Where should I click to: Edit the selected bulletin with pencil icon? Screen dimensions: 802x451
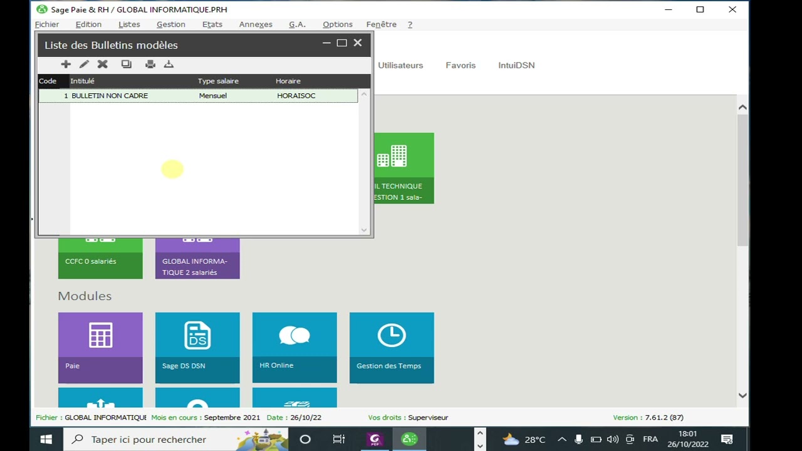[x=84, y=64]
